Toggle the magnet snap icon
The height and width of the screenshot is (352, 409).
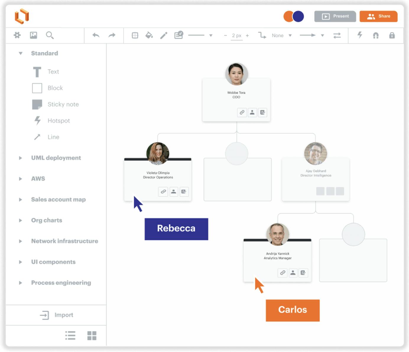coord(376,35)
